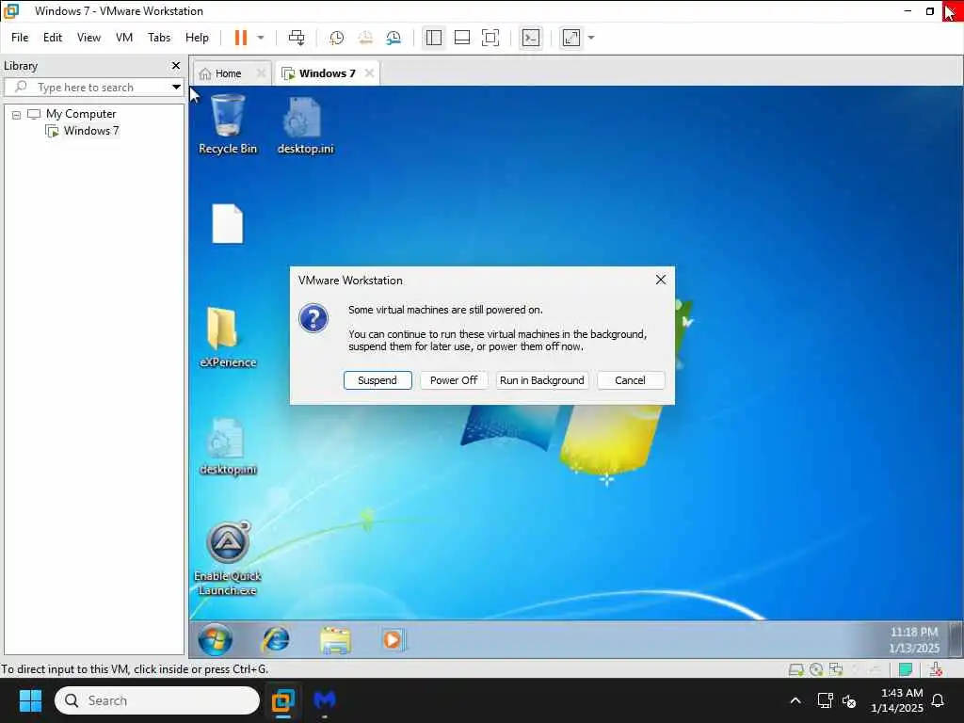964x723 pixels.
Task: Click the network adapter status bar icon
Action: pyautogui.click(x=836, y=669)
